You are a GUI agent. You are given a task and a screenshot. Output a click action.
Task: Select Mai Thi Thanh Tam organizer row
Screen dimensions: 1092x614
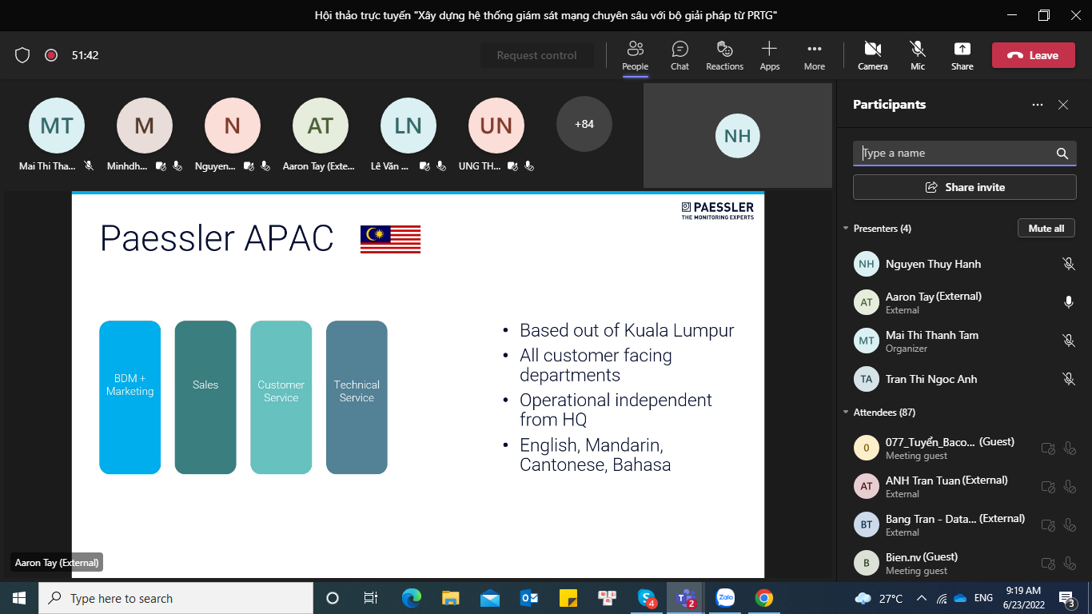pyautogui.click(x=964, y=341)
